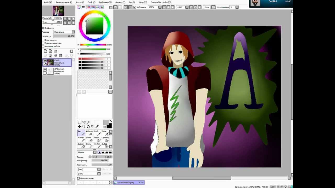Enable Фикс непр-ть checkbox
335x188 pixels.
(43, 40)
